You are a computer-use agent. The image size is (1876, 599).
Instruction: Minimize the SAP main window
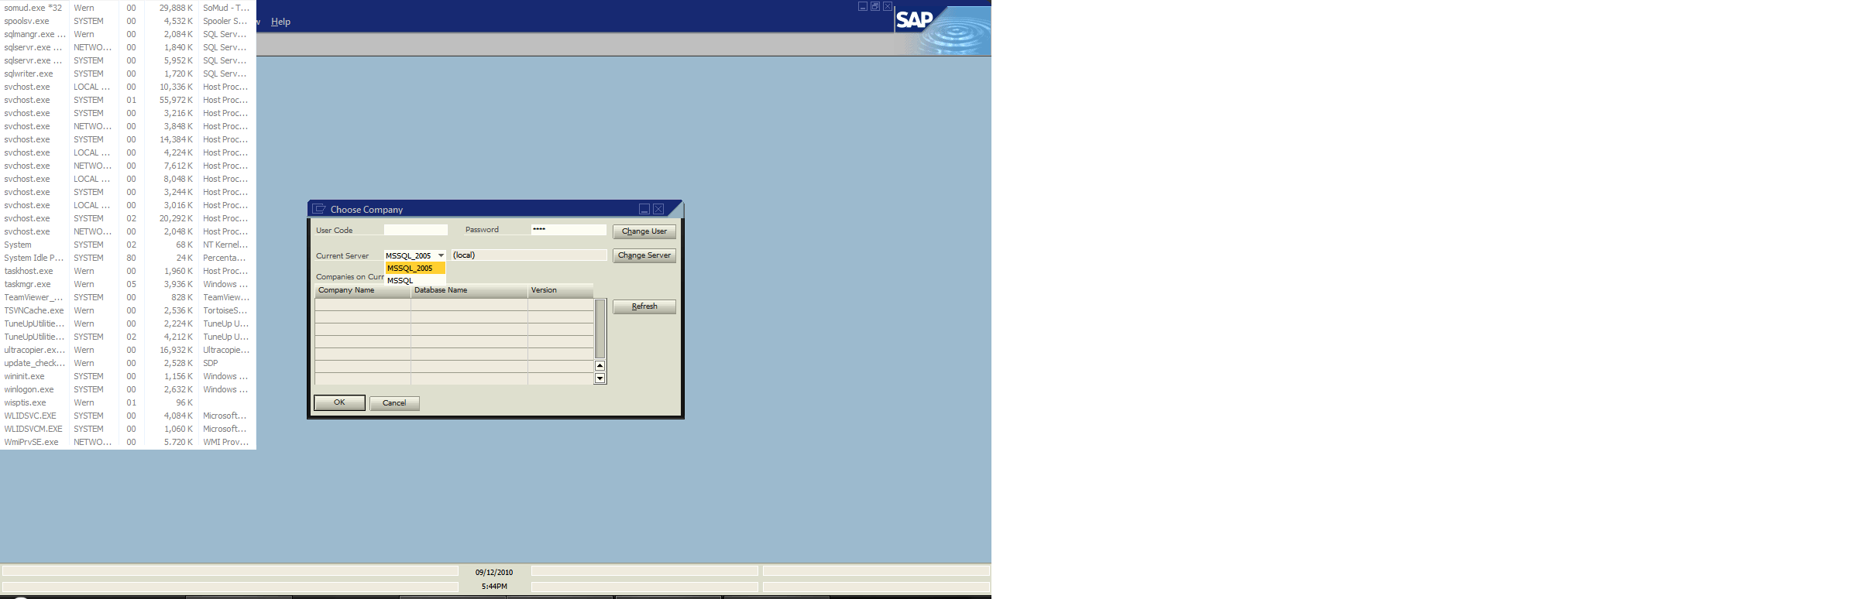coord(863,6)
